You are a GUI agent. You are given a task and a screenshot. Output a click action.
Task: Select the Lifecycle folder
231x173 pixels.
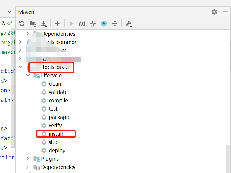51,76
